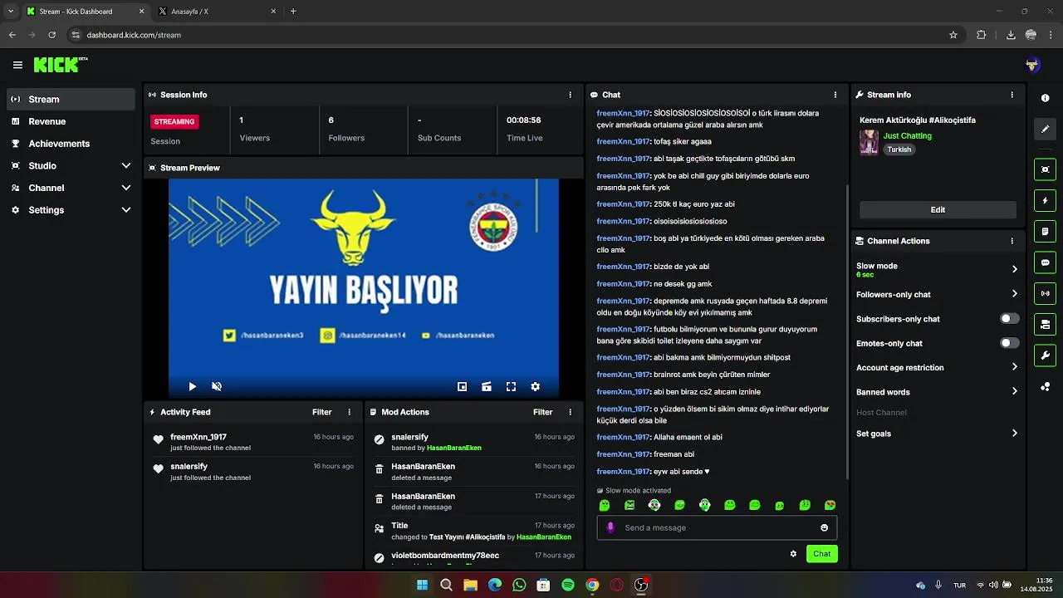Open Windows Start menu

422,585
